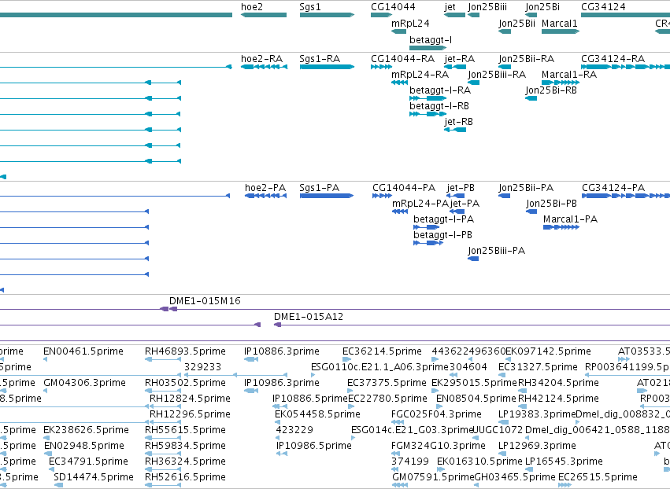670x489 pixels.
Task: Click the EK054458.5prime EST label
Action: [317, 414]
